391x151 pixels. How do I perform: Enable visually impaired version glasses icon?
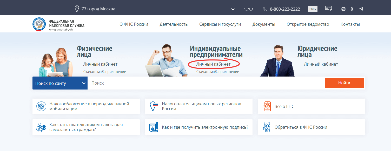pyautogui.click(x=249, y=9)
